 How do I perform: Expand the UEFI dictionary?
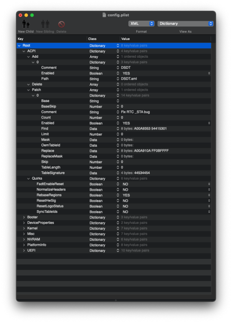(24, 251)
